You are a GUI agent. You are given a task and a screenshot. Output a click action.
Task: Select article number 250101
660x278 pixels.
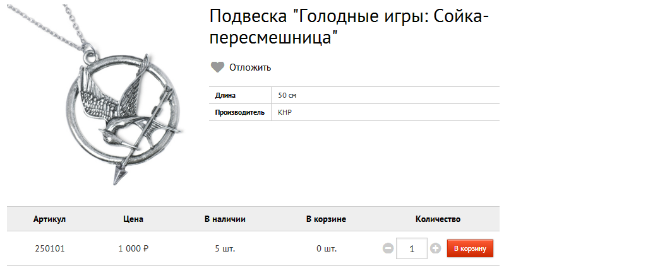click(x=50, y=248)
